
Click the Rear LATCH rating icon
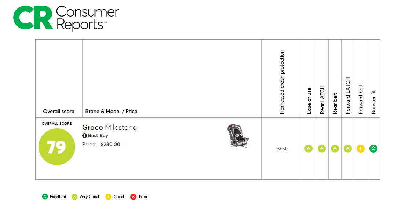click(x=322, y=149)
